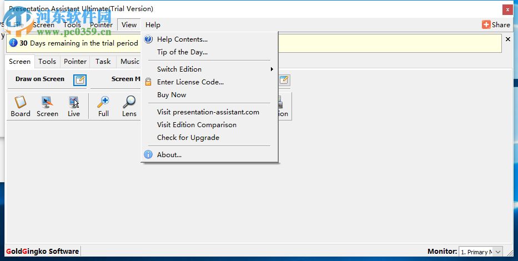Open the Lens magnifier tool
The width and height of the screenshot is (518, 261).
coord(129,107)
